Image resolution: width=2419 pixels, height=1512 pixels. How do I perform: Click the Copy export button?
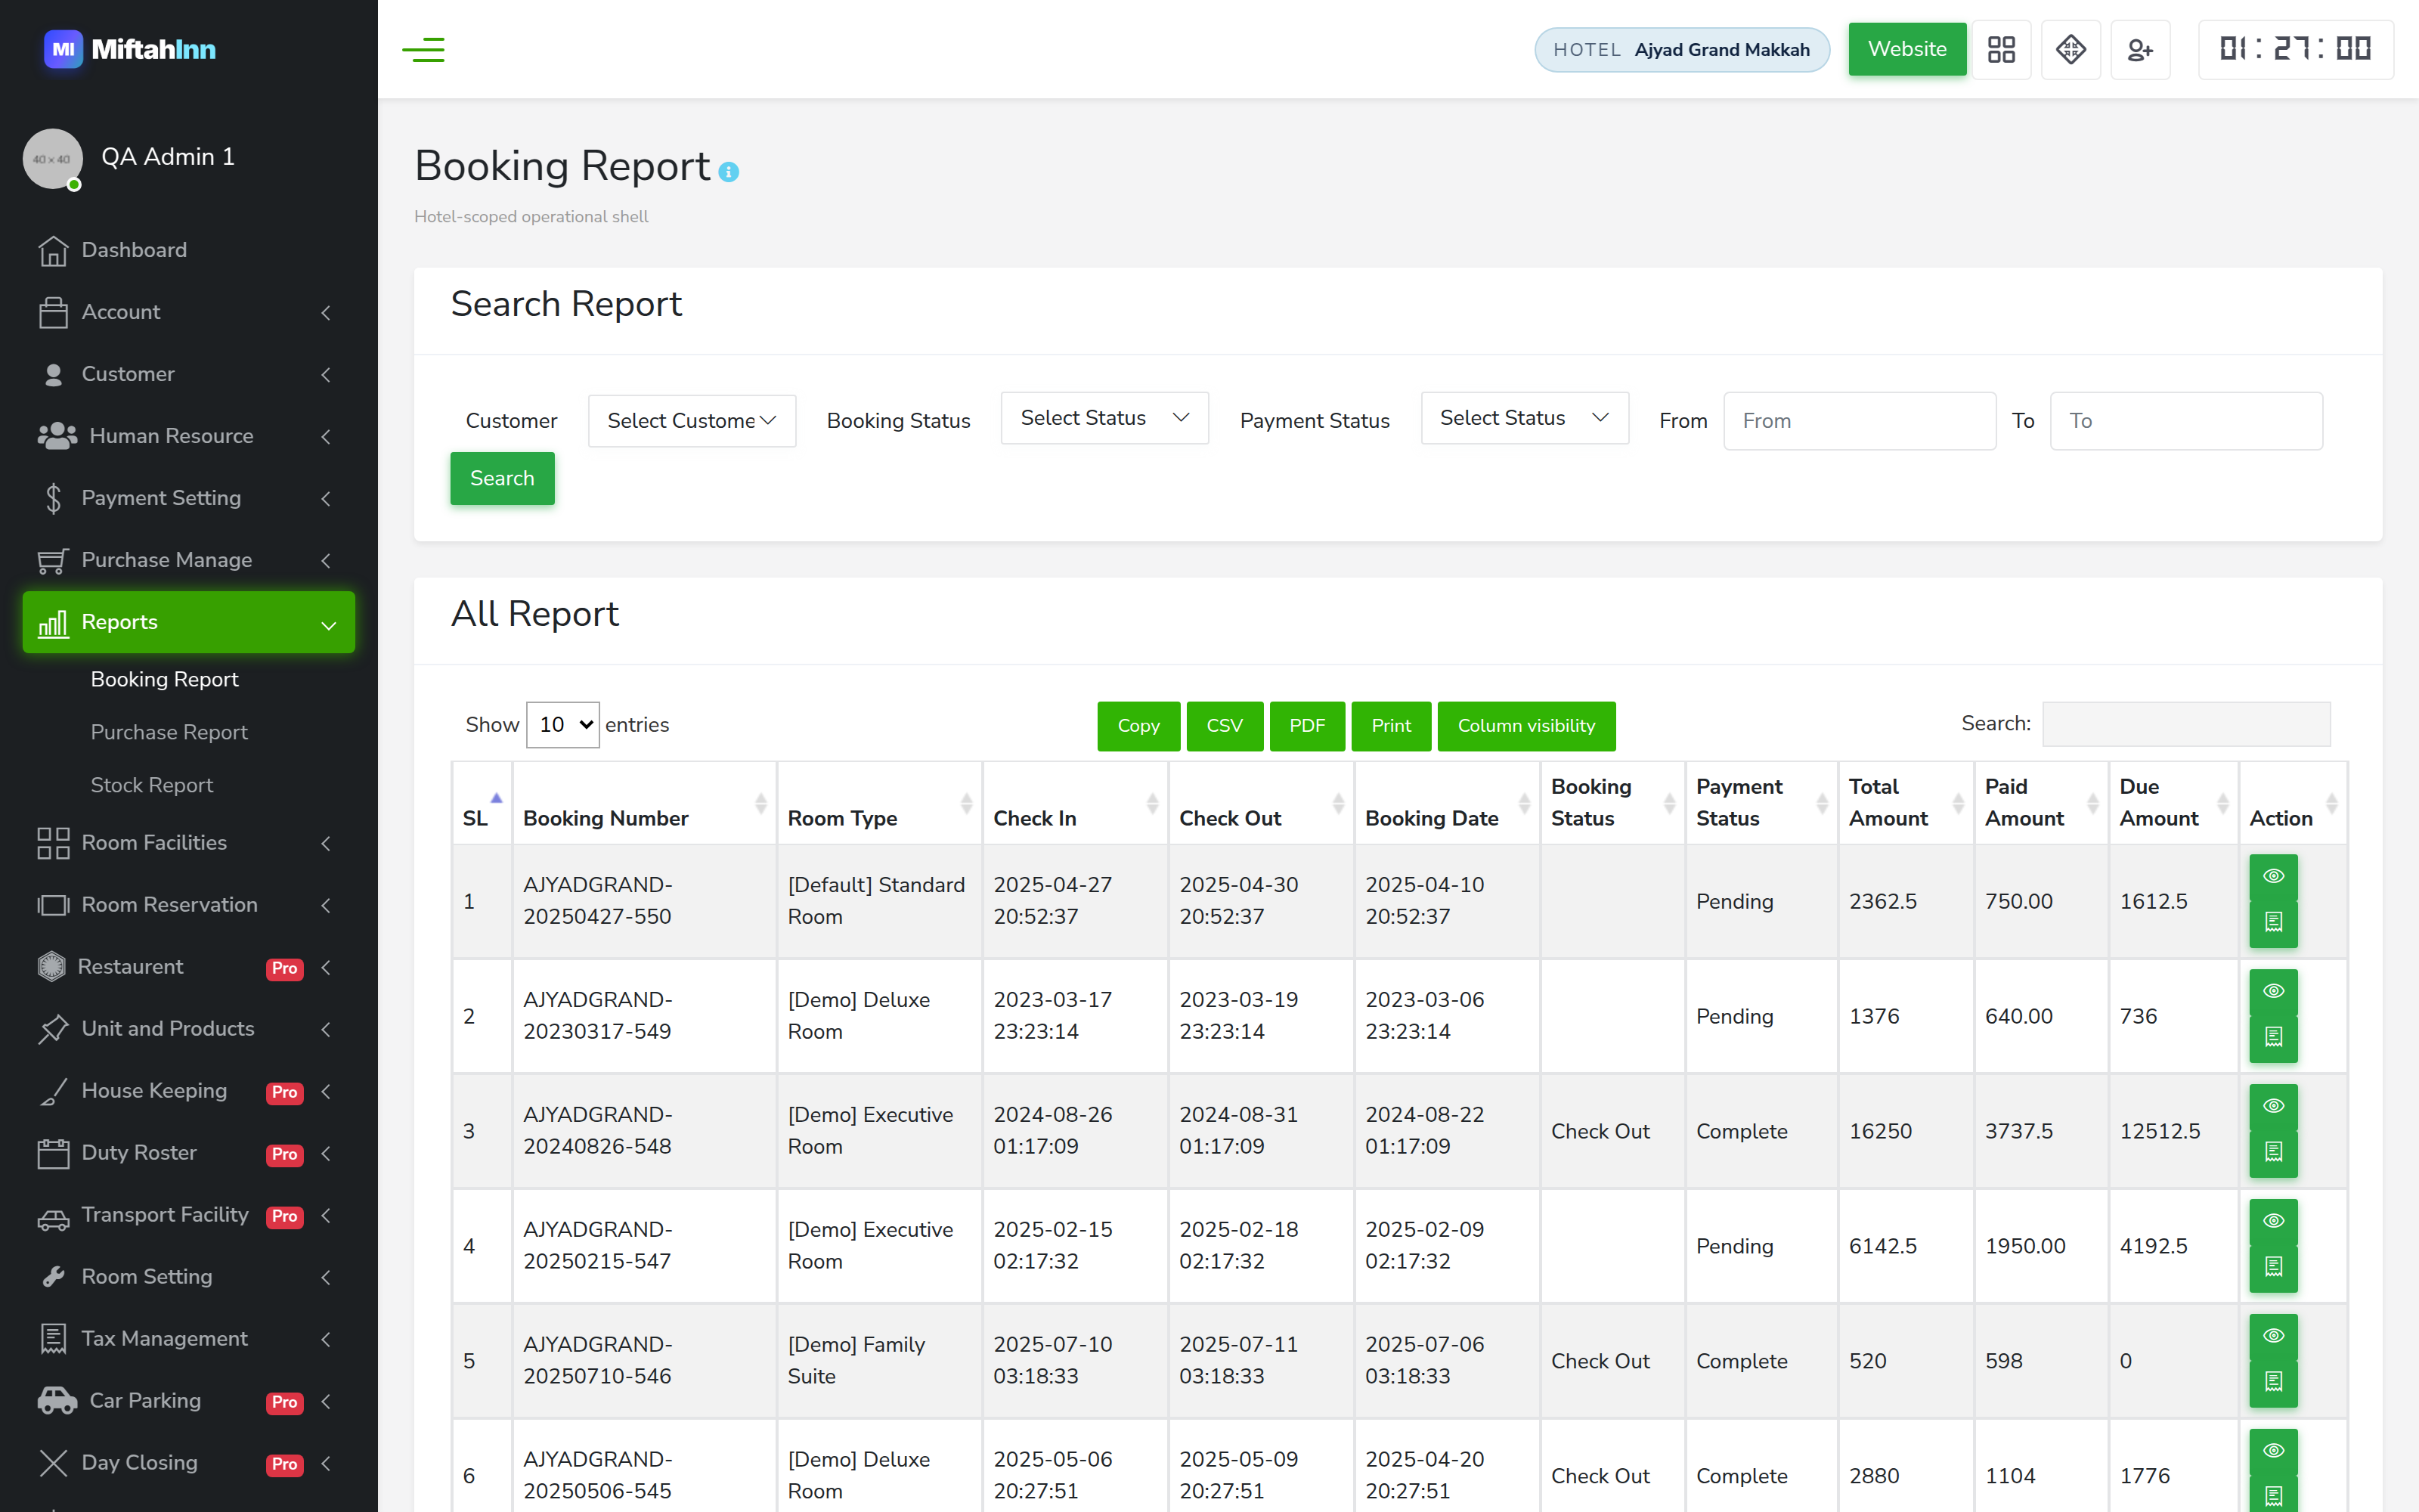(x=1138, y=726)
